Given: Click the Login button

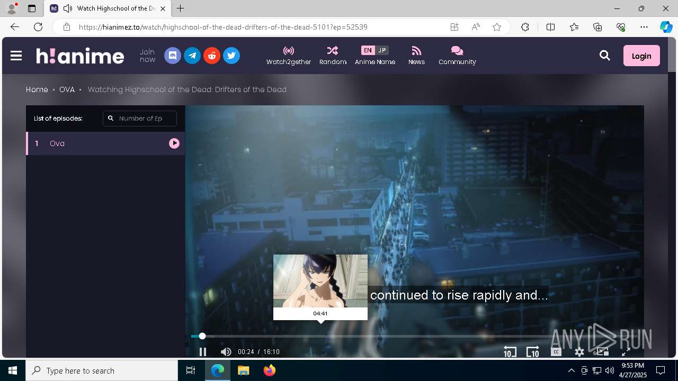Looking at the screenshot, I should tap(641, 56).
